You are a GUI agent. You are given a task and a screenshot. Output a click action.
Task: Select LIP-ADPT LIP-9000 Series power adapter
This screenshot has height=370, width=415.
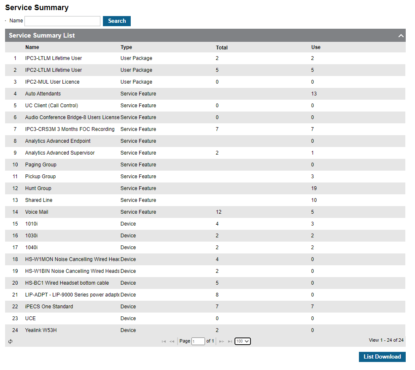(205, 295)
